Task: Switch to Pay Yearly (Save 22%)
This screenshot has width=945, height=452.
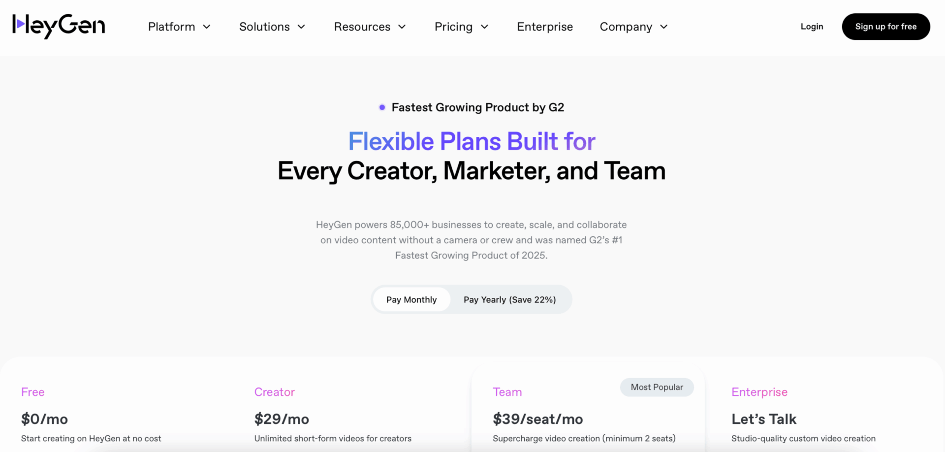Action: [510, 299]
